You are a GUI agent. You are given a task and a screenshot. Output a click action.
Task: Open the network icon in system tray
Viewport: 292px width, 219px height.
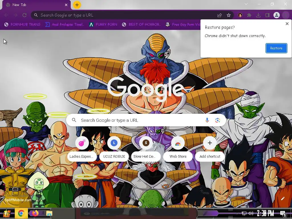click(244, 213)
